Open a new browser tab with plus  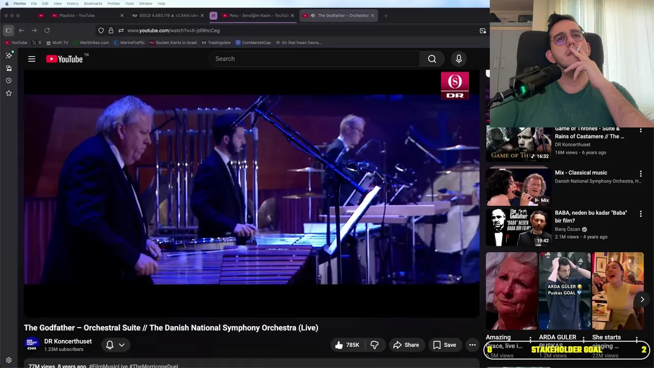(386, 15)
